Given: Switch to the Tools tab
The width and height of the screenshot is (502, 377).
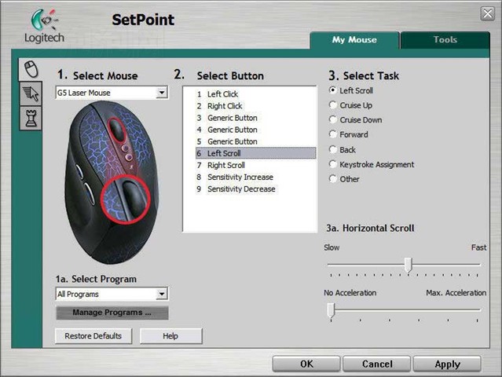Looking at the screenshot, I should point(445,40).
